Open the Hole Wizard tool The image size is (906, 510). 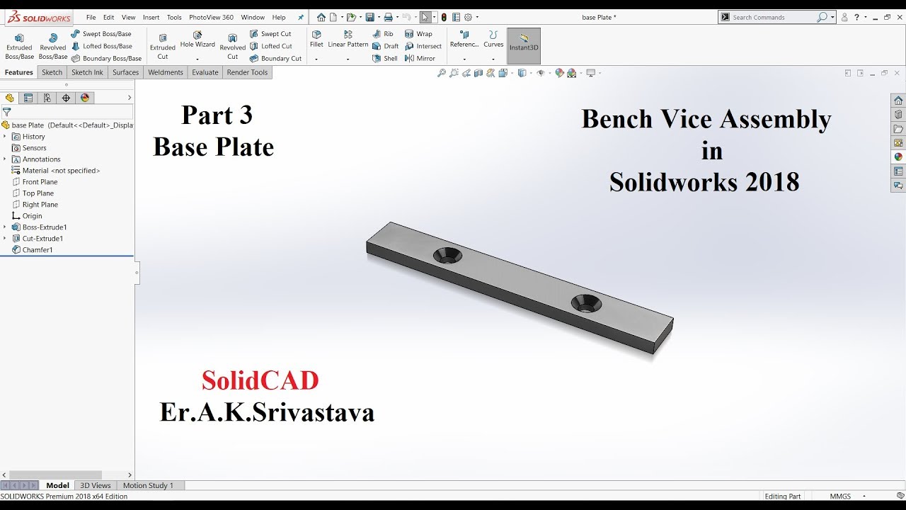(197, 40)
